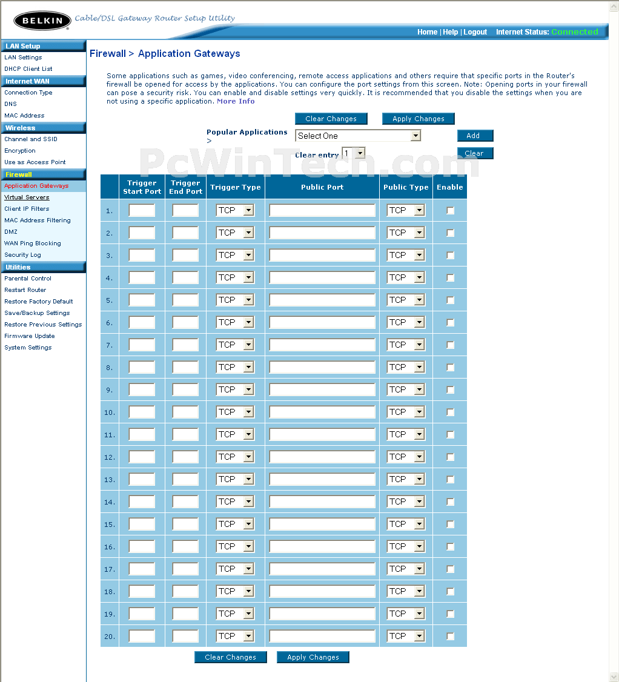Focus Trigger Start Port field in row 1
Image resolution: width=619 pixels, height=682 pixels.
tap(142, 211)
